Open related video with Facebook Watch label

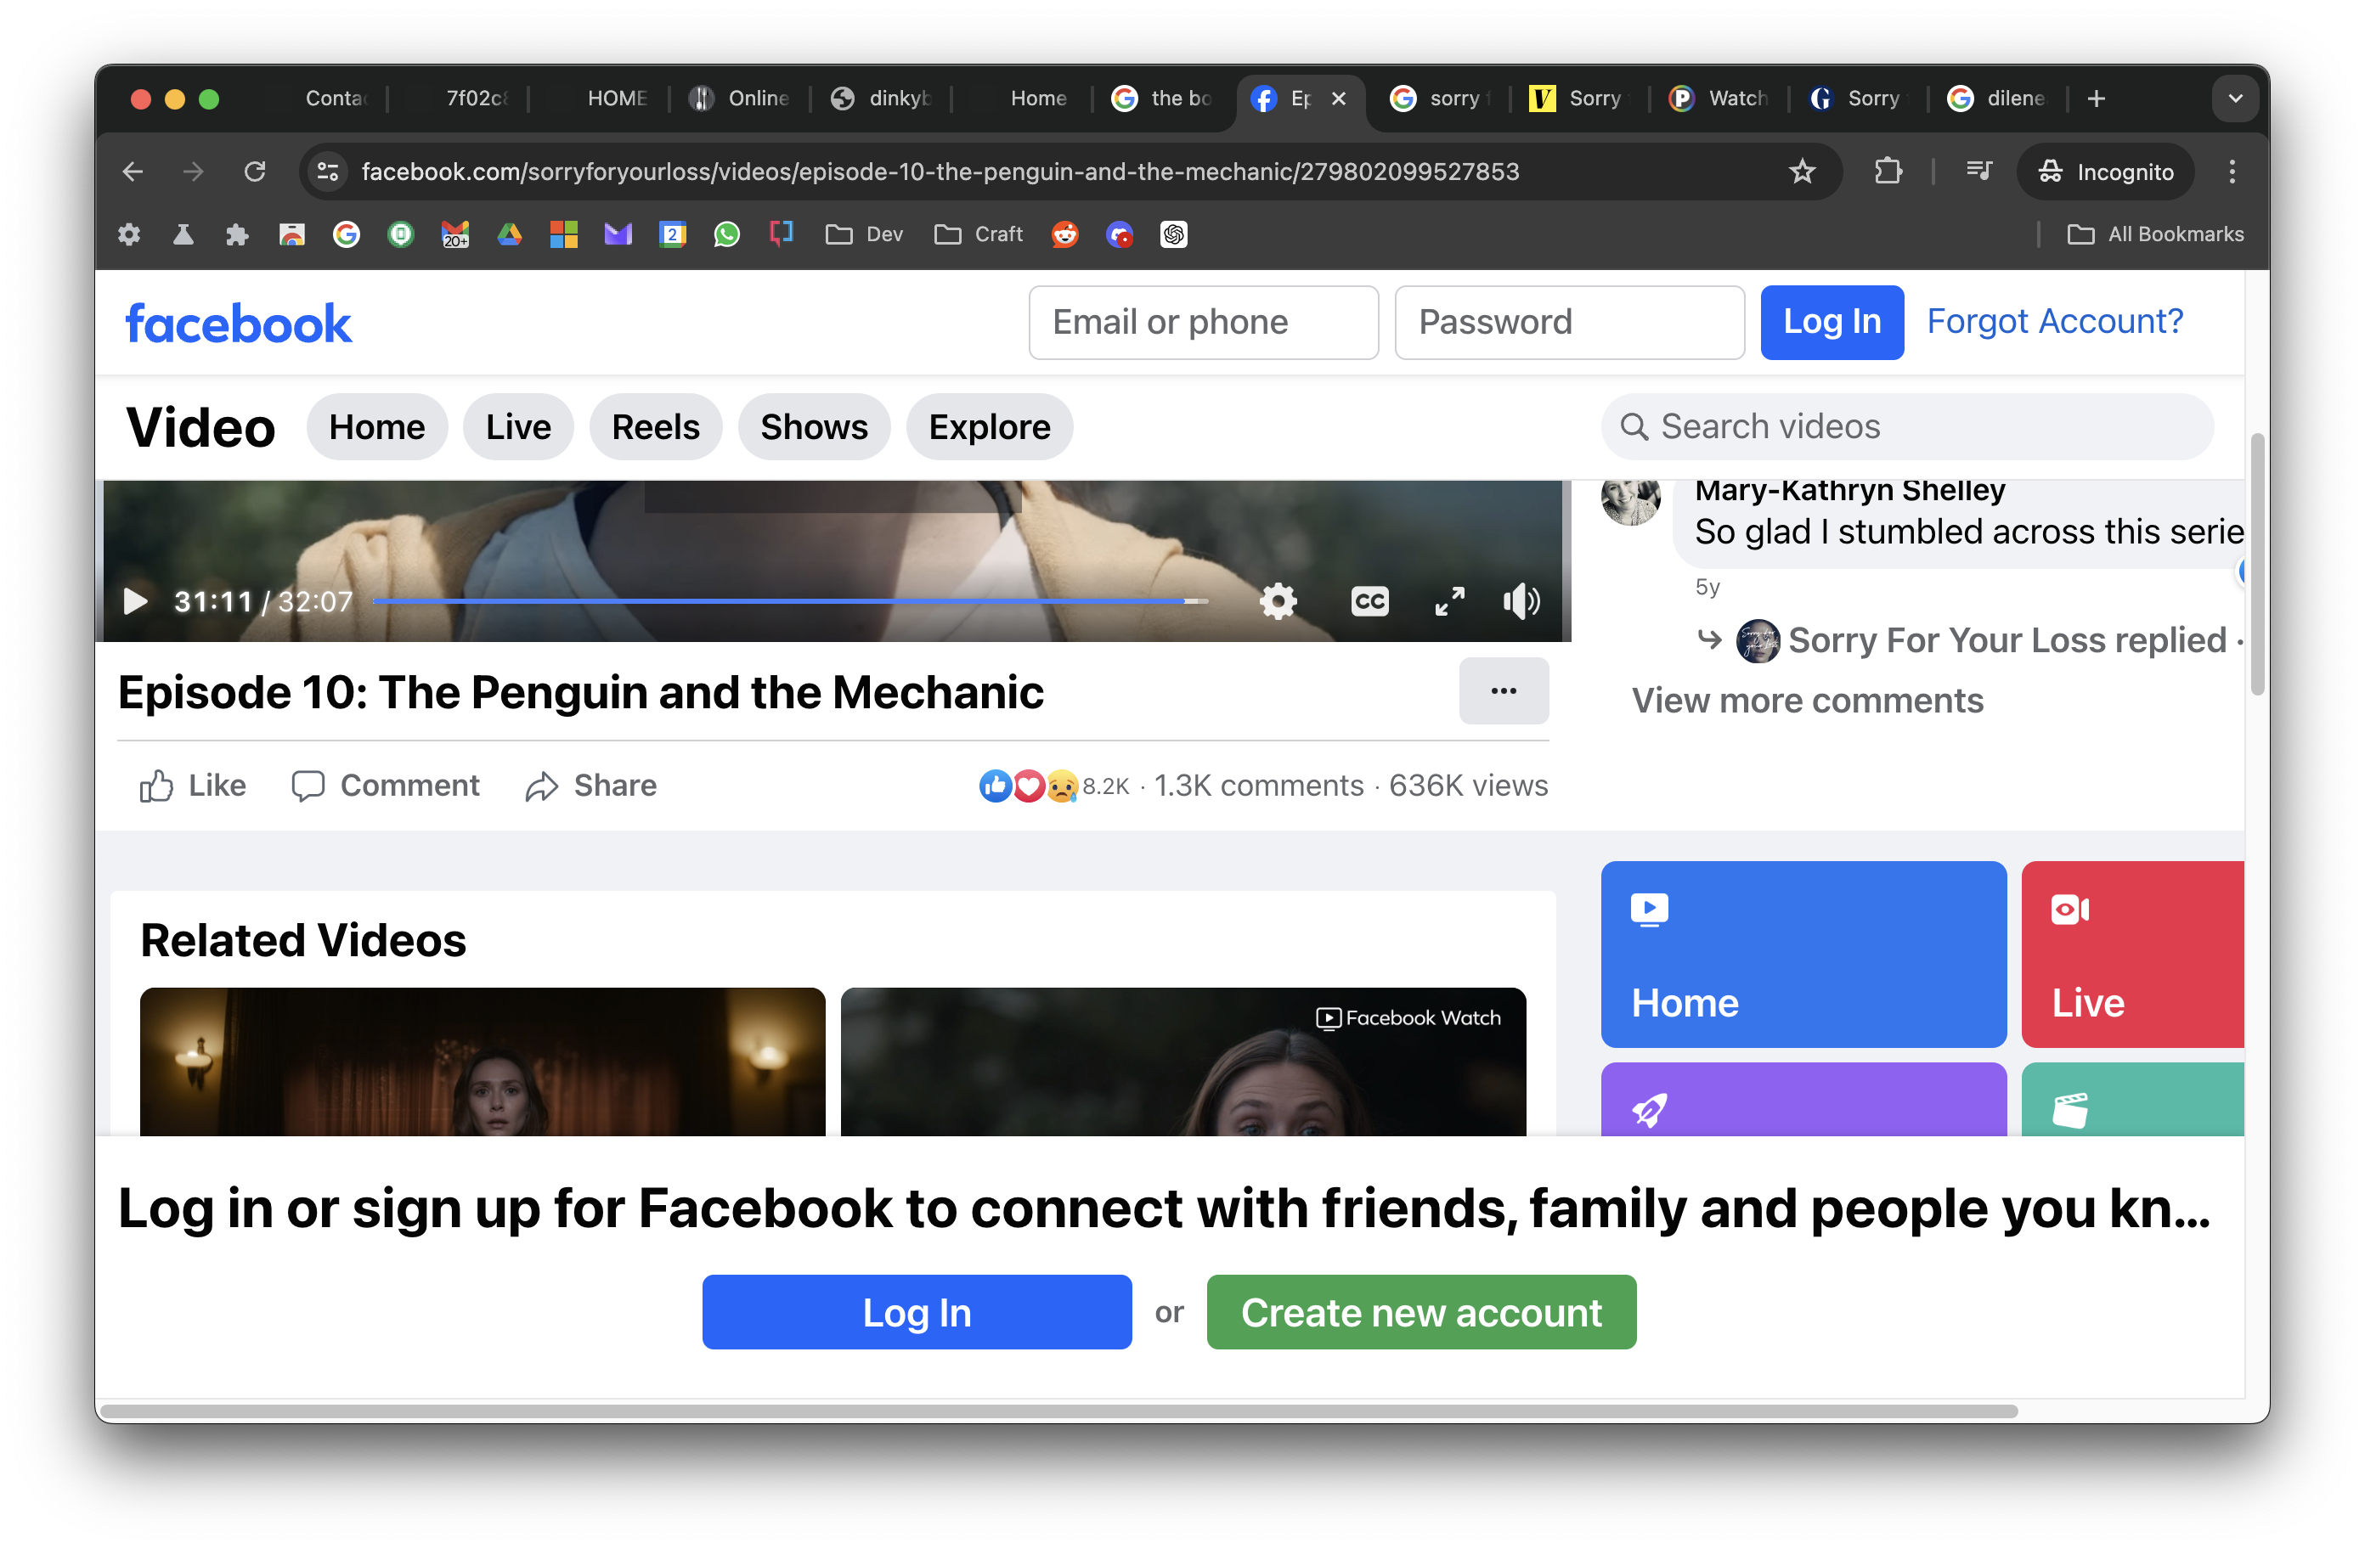click(x=1182, y=1062)
